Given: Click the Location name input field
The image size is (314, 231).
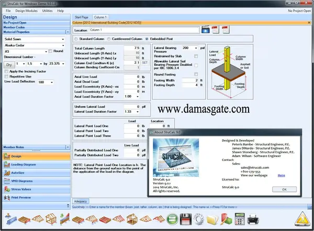Looking at the screenshot, I should 144,30.
